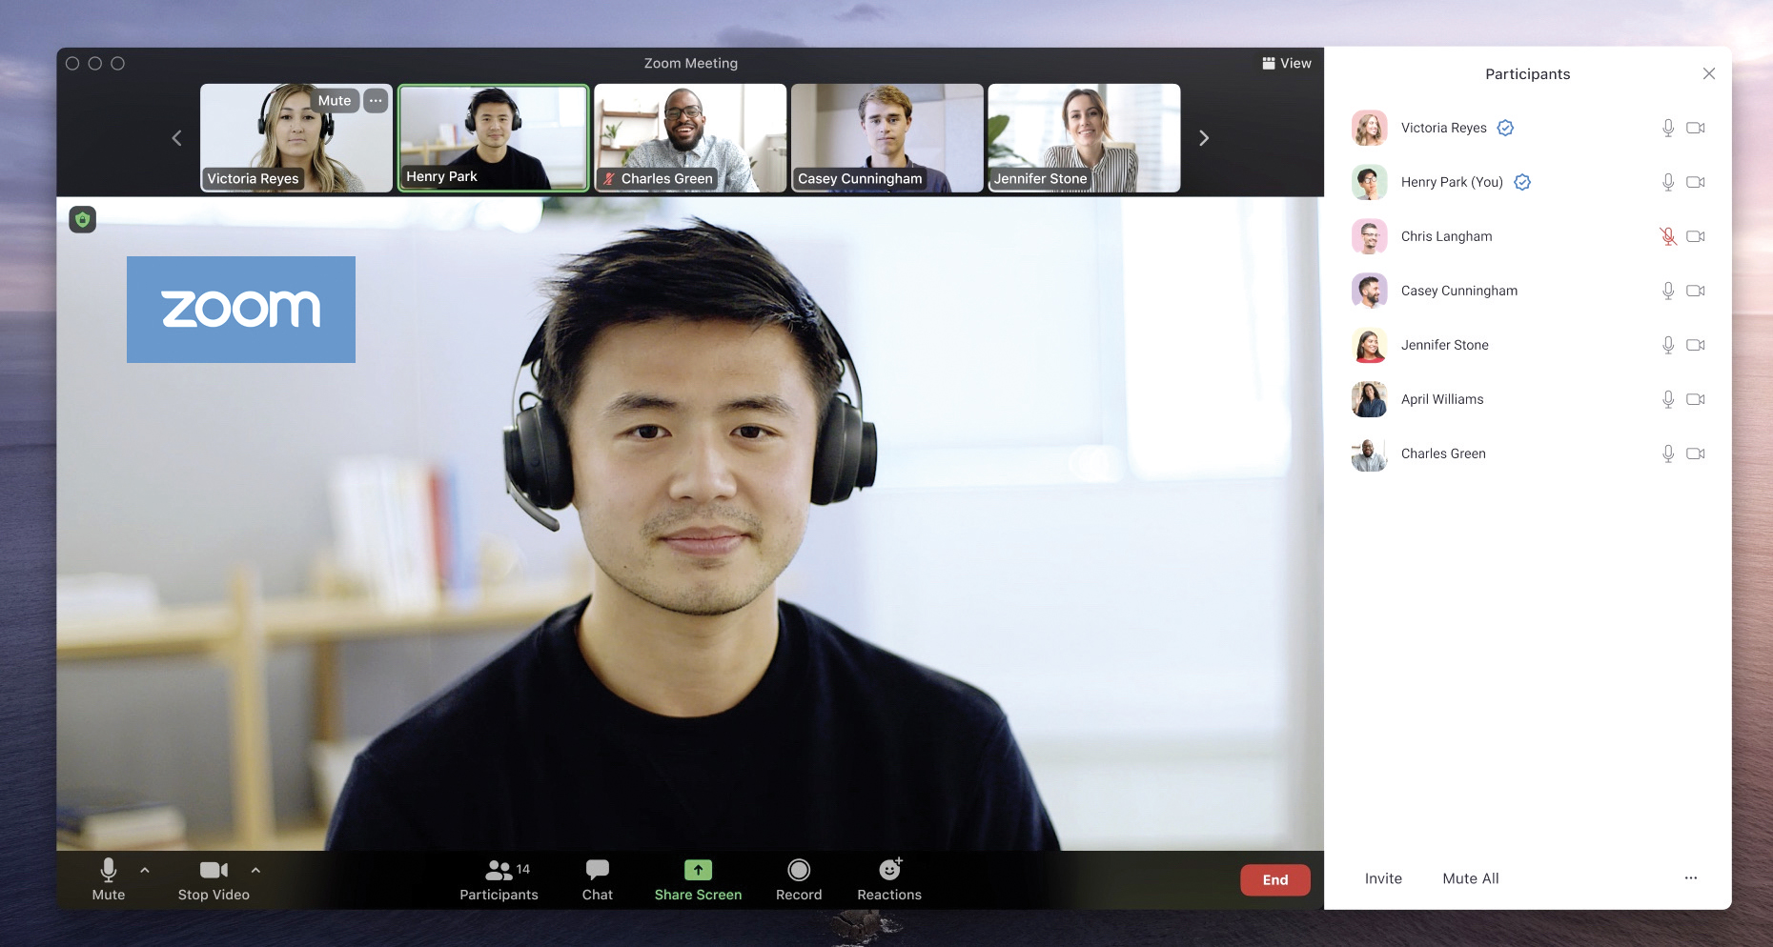This screenshot has width=1773, height=947.
Task: Select Jennifer Stone's video thumbnail
Action: [x=1084, y=138]
